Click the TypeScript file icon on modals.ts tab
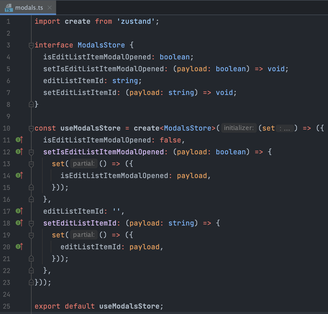328x314 pixels. pos(8,8)
